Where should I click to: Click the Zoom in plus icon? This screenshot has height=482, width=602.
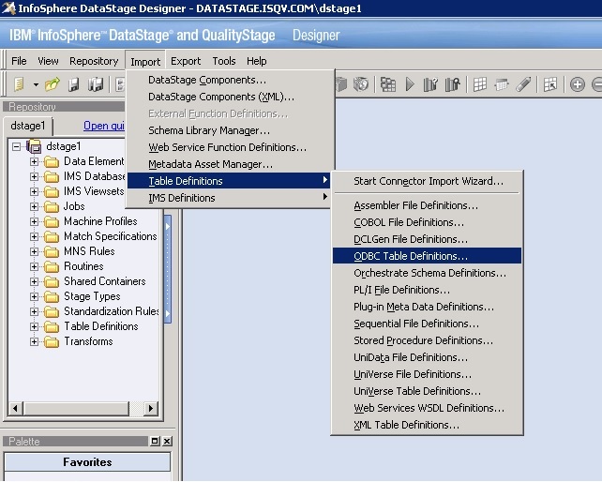(578, 84)
